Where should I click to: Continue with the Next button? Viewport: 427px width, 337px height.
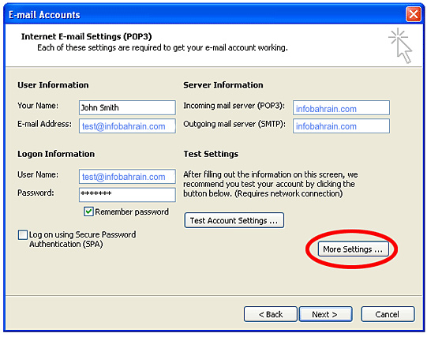pos(325,314)
